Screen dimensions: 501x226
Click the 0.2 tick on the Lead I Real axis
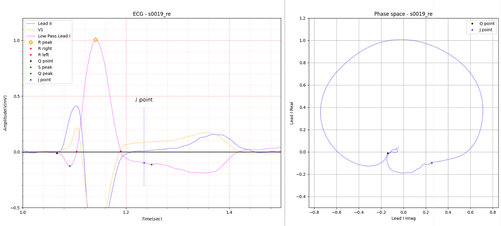coord(302,130)
